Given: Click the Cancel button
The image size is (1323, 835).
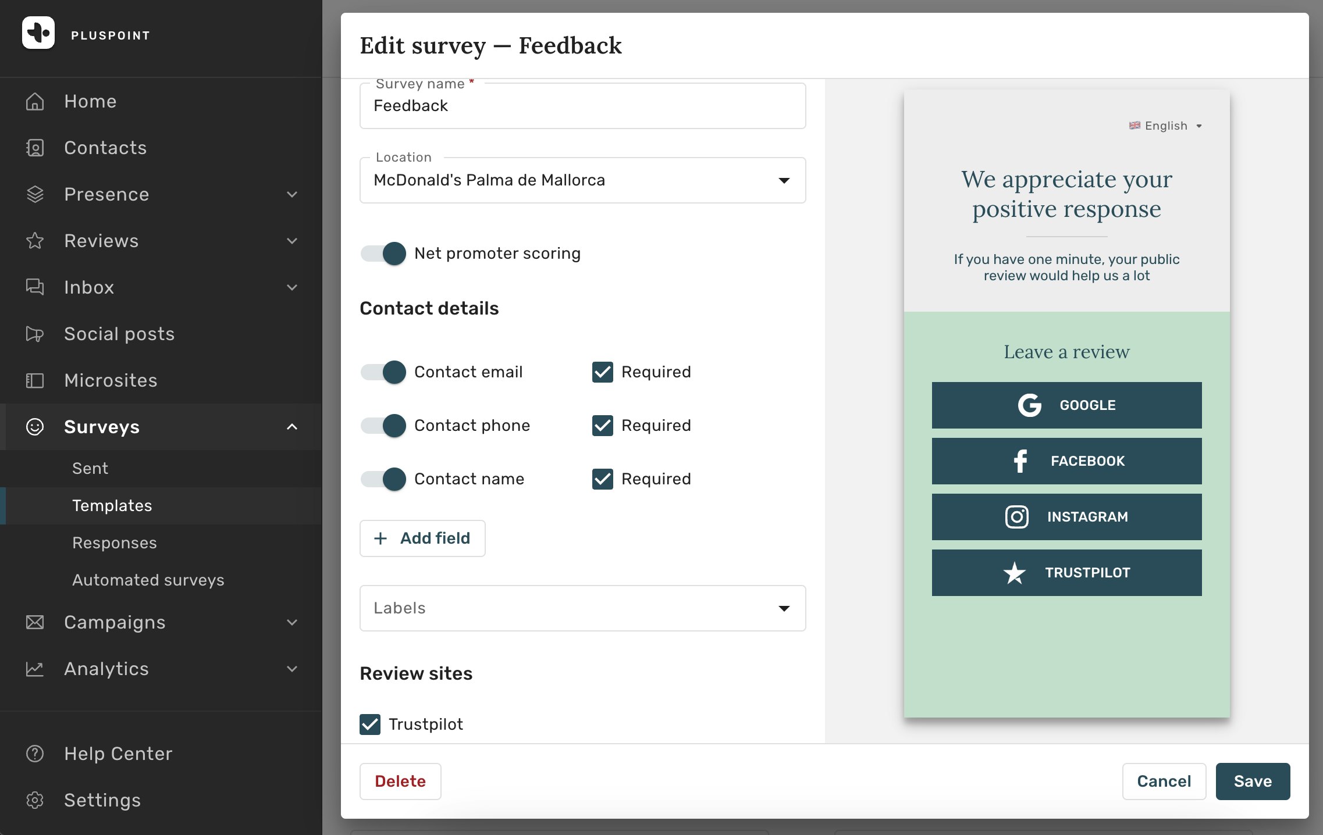Looking at the screenshot, I should point(1164,782).
